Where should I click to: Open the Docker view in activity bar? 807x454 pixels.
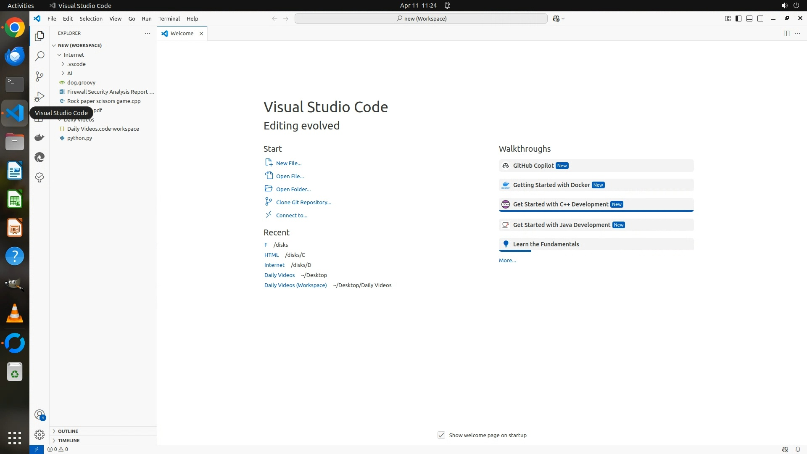click(40, 137)
